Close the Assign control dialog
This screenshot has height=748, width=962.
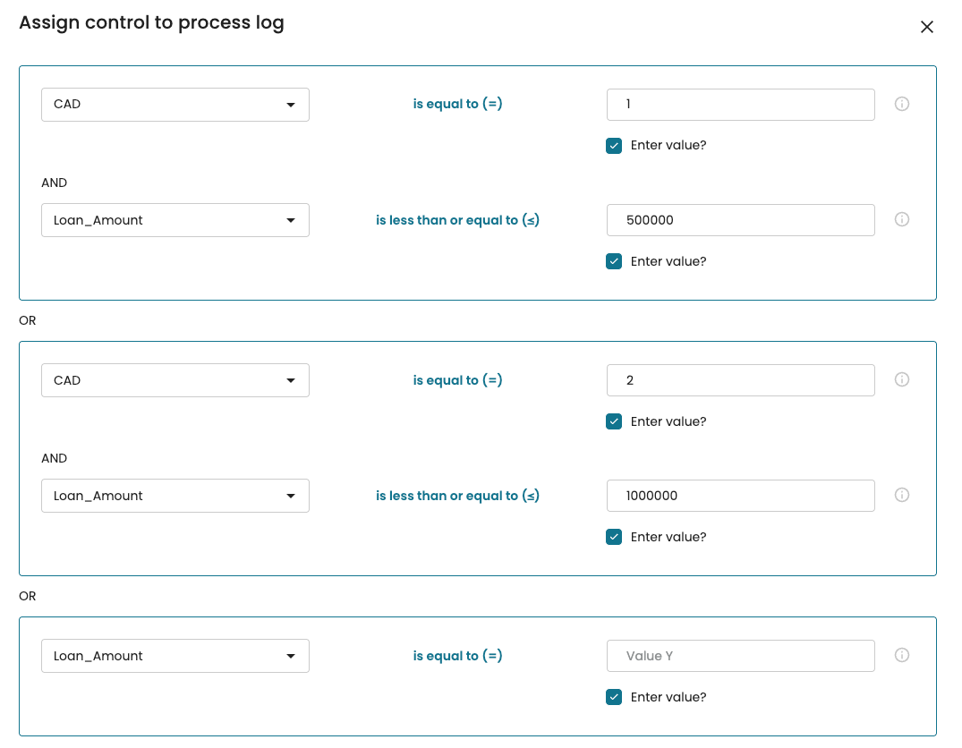pyautogui.click(x=927, y=27)
